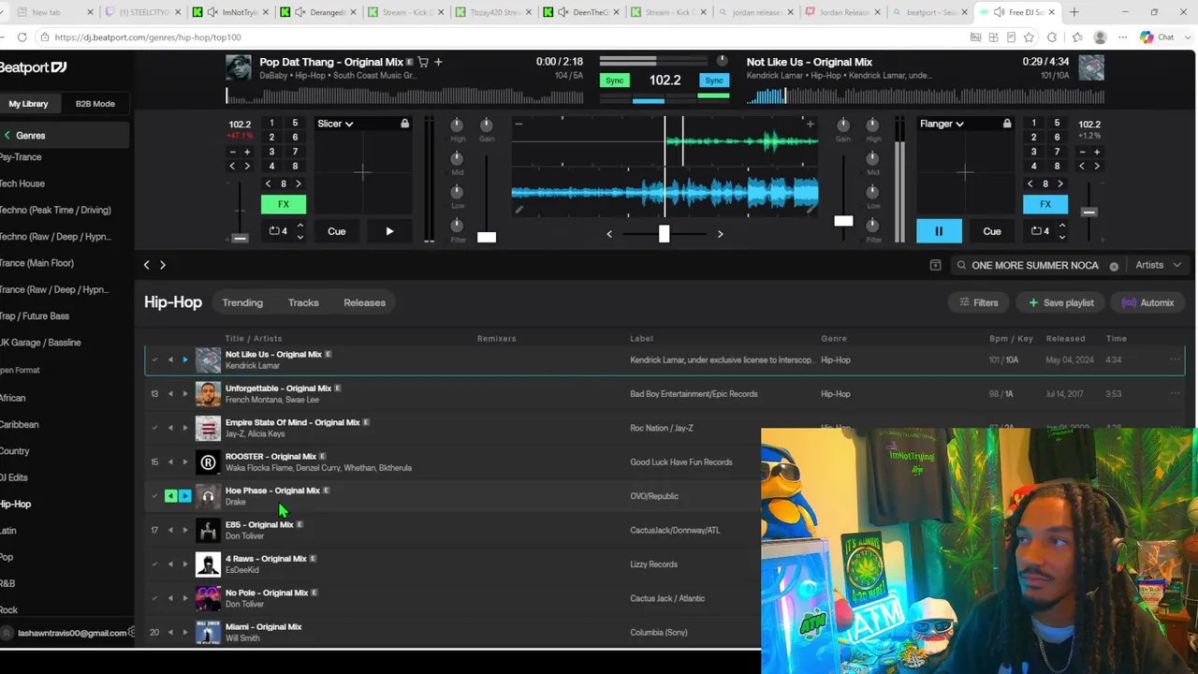Switch to Tracks tab
The width and height of the screenshot is (1198, 674).
(x=303, y=302)
